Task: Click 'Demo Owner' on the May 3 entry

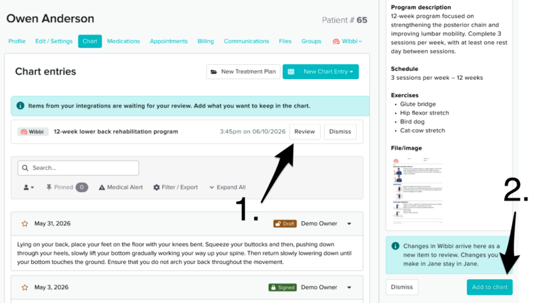Action: coord(319,288)
